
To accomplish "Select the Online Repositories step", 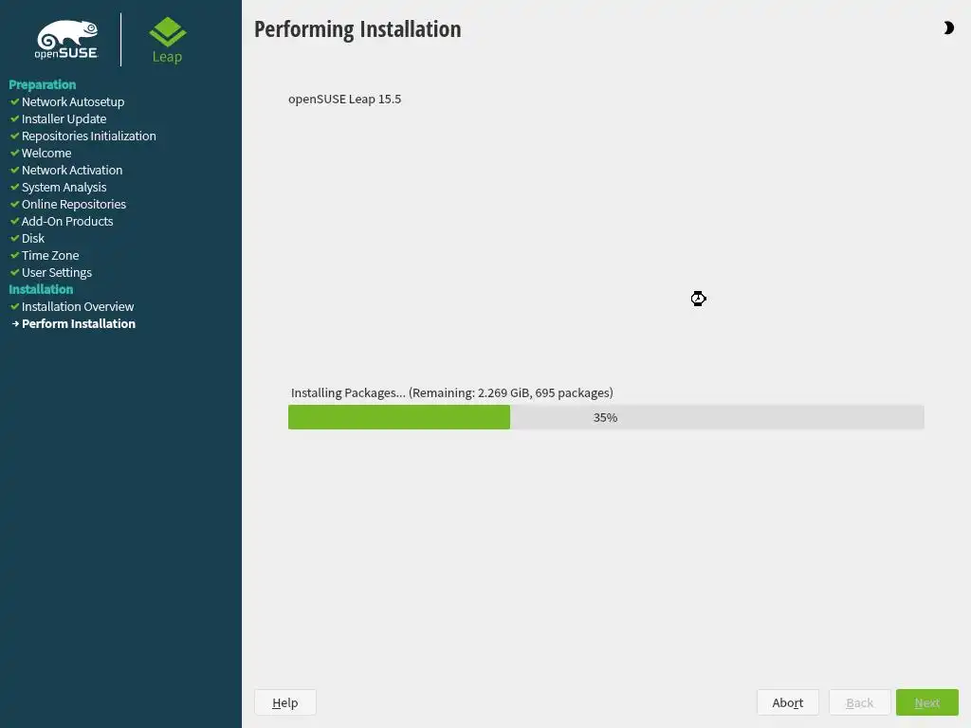I will click(74, 205).
